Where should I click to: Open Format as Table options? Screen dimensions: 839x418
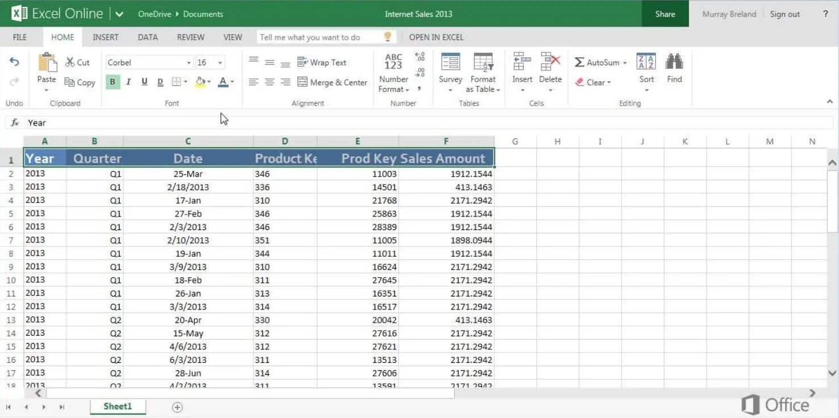point(483,73)
